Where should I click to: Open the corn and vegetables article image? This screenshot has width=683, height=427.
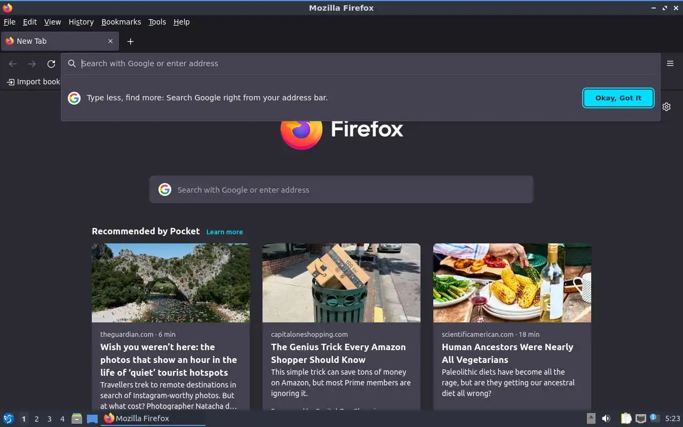512,283
